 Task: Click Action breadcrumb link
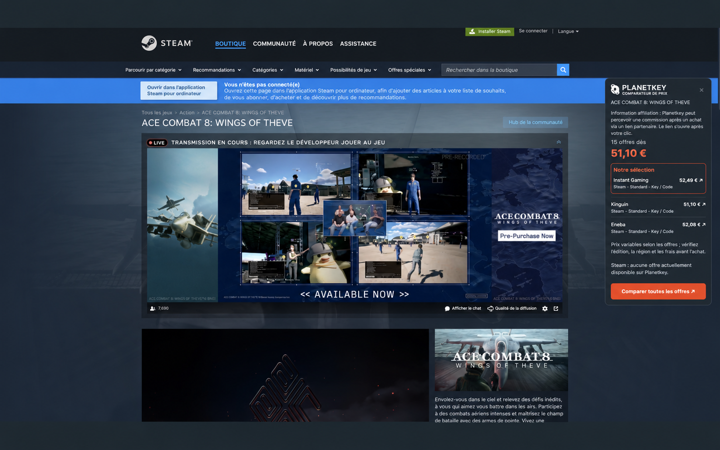point(187,112)
